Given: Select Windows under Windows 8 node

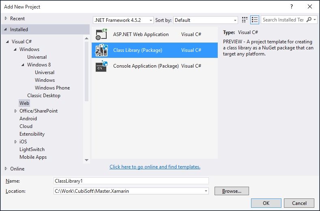Looking at the screenshot, I should (45, 80).
